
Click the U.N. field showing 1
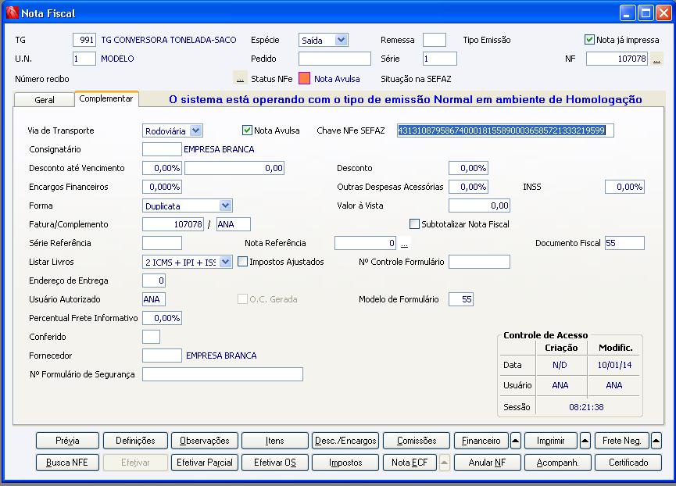84,59
